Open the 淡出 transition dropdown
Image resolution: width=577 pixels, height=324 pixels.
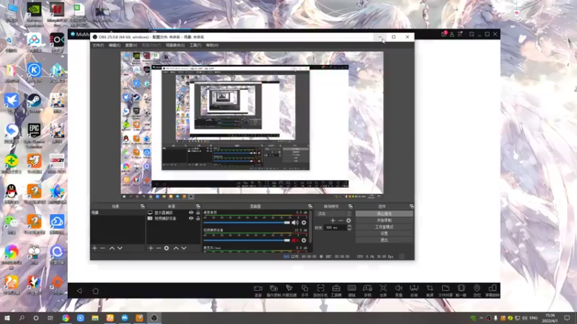pyautogui.click(x=335, y=214)
